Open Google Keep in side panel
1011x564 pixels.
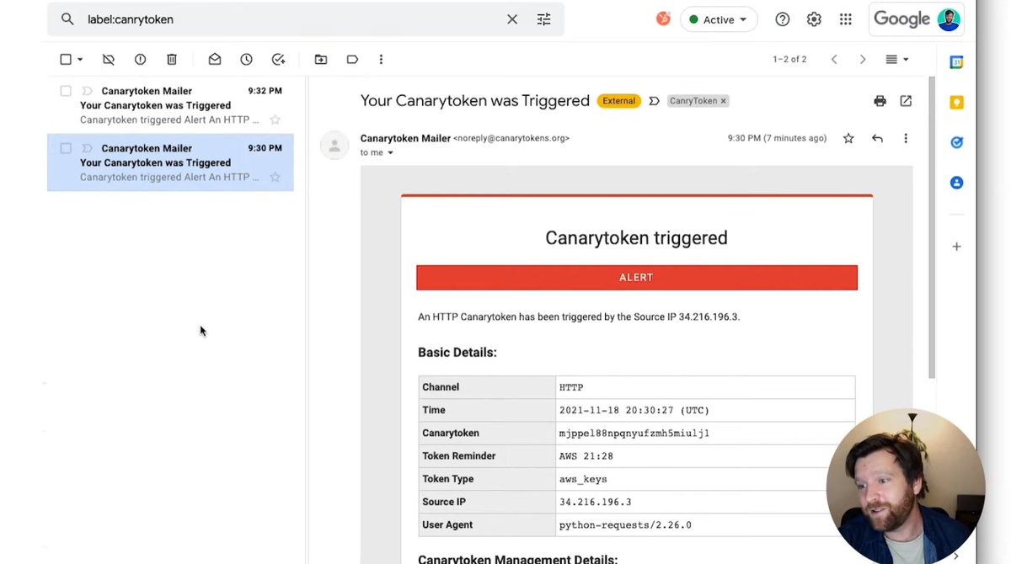956,103
